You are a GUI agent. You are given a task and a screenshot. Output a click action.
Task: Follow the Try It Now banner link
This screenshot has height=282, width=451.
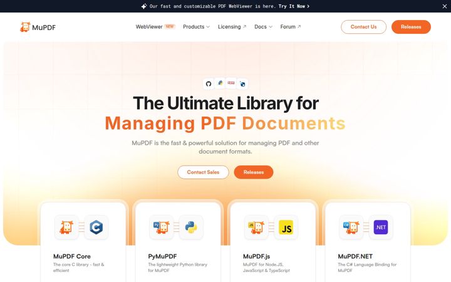[294, 6]
